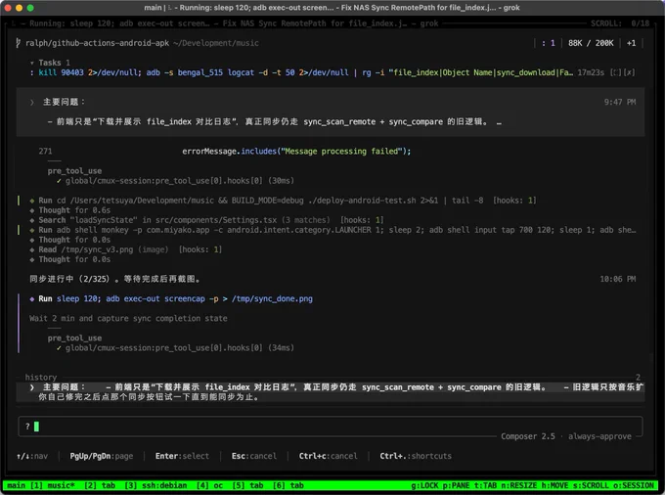The image size is (665, 495).
Task: Click the history section label
Action: [41, 378]
